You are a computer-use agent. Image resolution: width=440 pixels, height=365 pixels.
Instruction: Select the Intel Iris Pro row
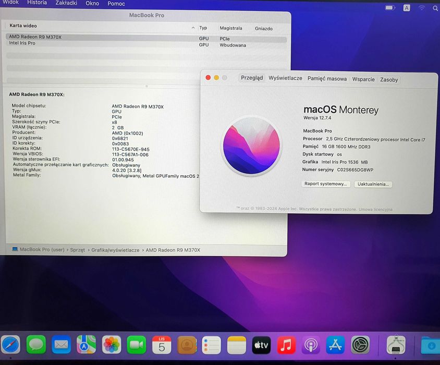coord(146,44)
